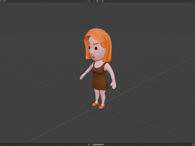Jump to the last frame of playback

click(x=103, y=144)
